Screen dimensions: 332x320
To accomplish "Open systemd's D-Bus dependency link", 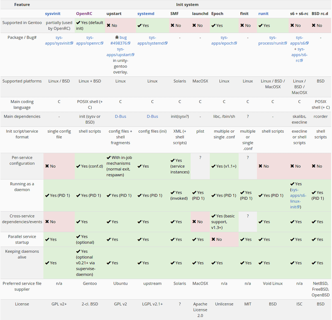I will 152,116.
